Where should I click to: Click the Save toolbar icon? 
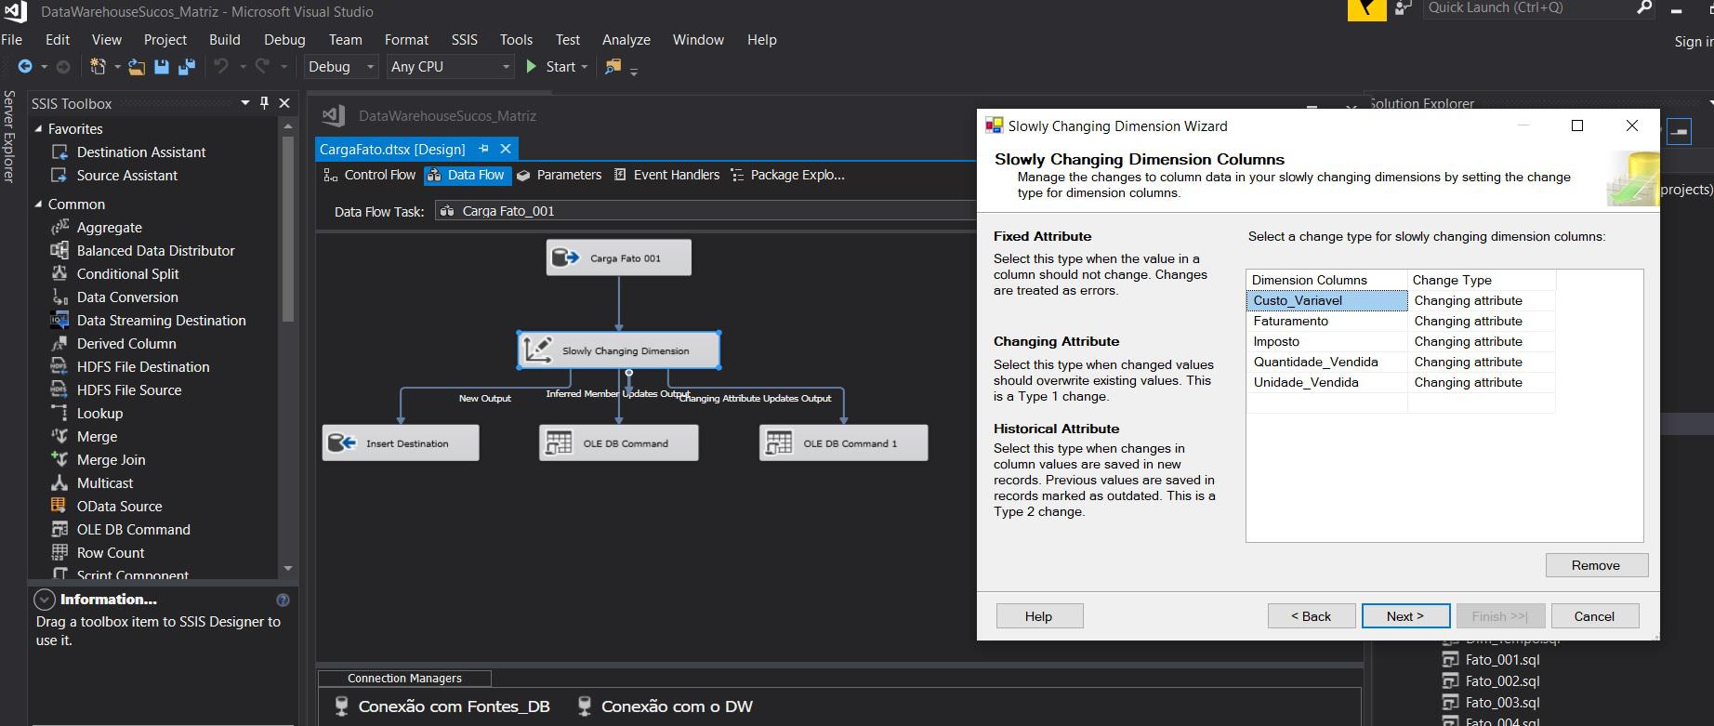pyautogui.click(x=162, y=67)
